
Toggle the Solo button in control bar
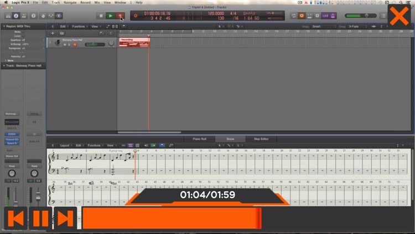point(317,16)
